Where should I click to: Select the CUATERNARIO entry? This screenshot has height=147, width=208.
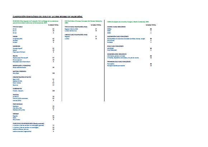tap(112, 50)
